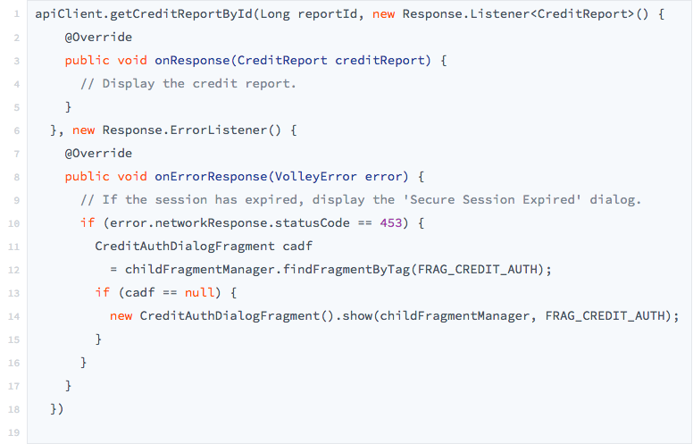
Task: Click line number 14 in gutter
Action: [13, 316]
